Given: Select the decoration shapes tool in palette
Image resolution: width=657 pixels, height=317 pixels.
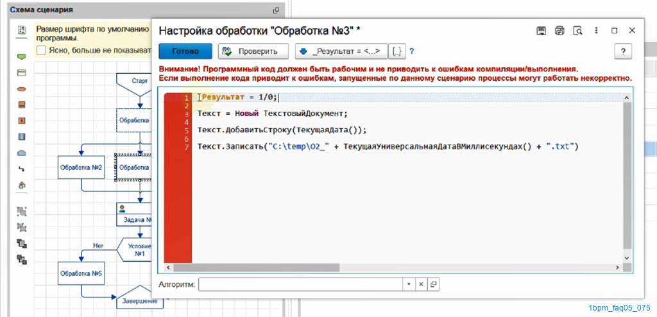Looking at the screenshot, I should click(22, 185).
